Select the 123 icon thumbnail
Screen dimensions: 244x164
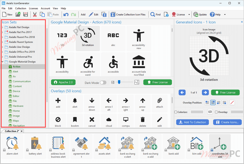[x=62, y=38]
